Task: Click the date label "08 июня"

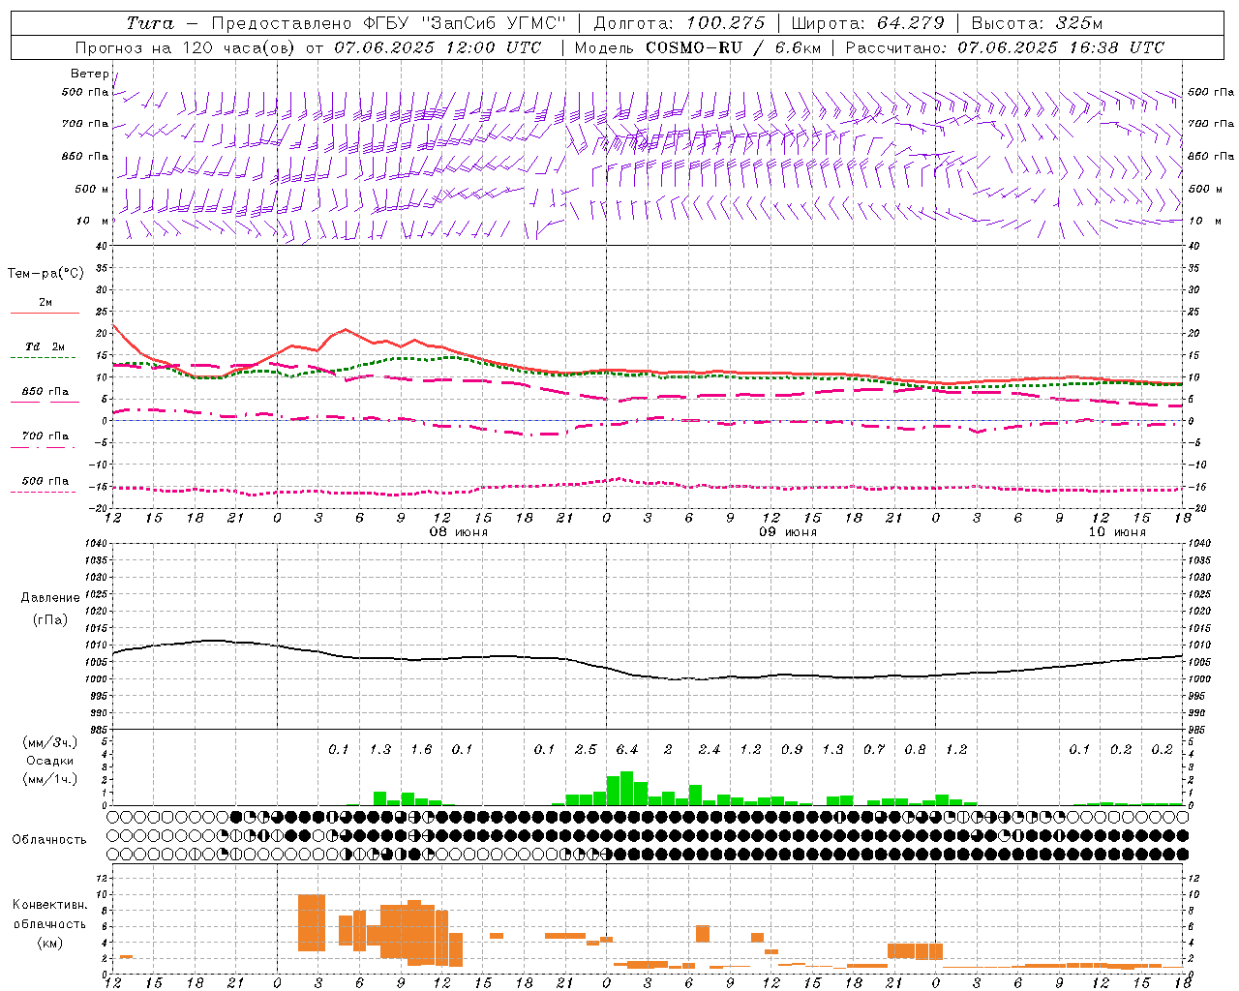Action: (x=459, y=532)
